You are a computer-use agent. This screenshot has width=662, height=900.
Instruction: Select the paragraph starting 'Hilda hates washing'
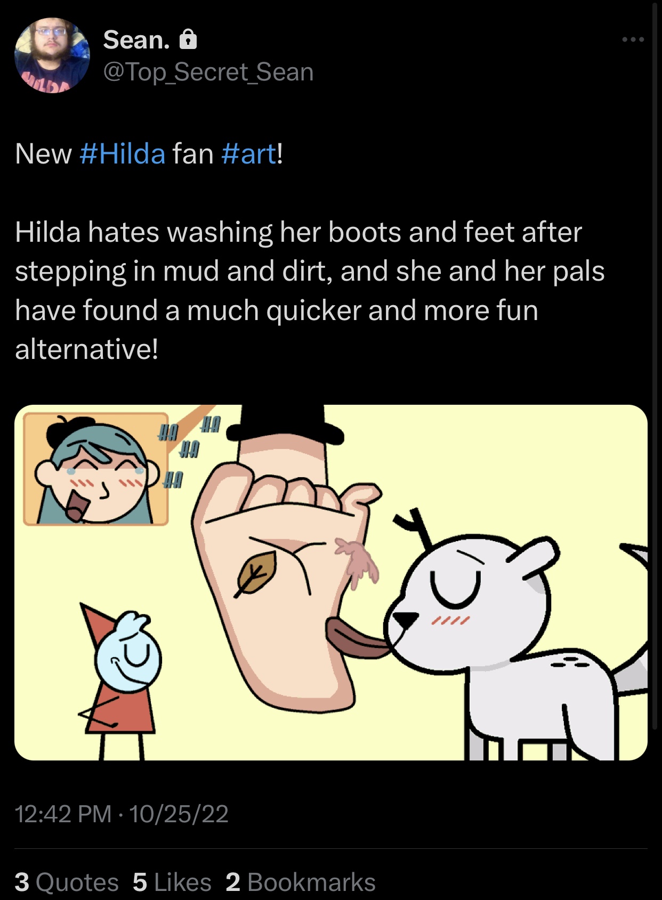[310, 291]
